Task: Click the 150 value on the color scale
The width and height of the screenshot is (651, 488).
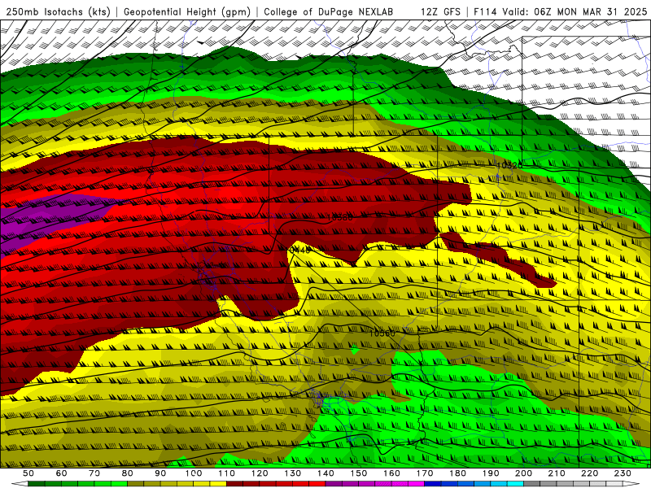Action: coord(359,473)
